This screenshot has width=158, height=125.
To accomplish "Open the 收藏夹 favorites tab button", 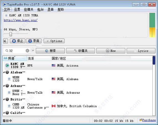I will pyautogui.click(x=80, y=51).
